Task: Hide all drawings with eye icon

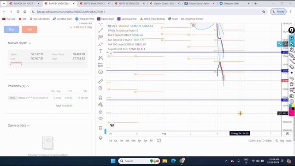Action: coord(100,119)
